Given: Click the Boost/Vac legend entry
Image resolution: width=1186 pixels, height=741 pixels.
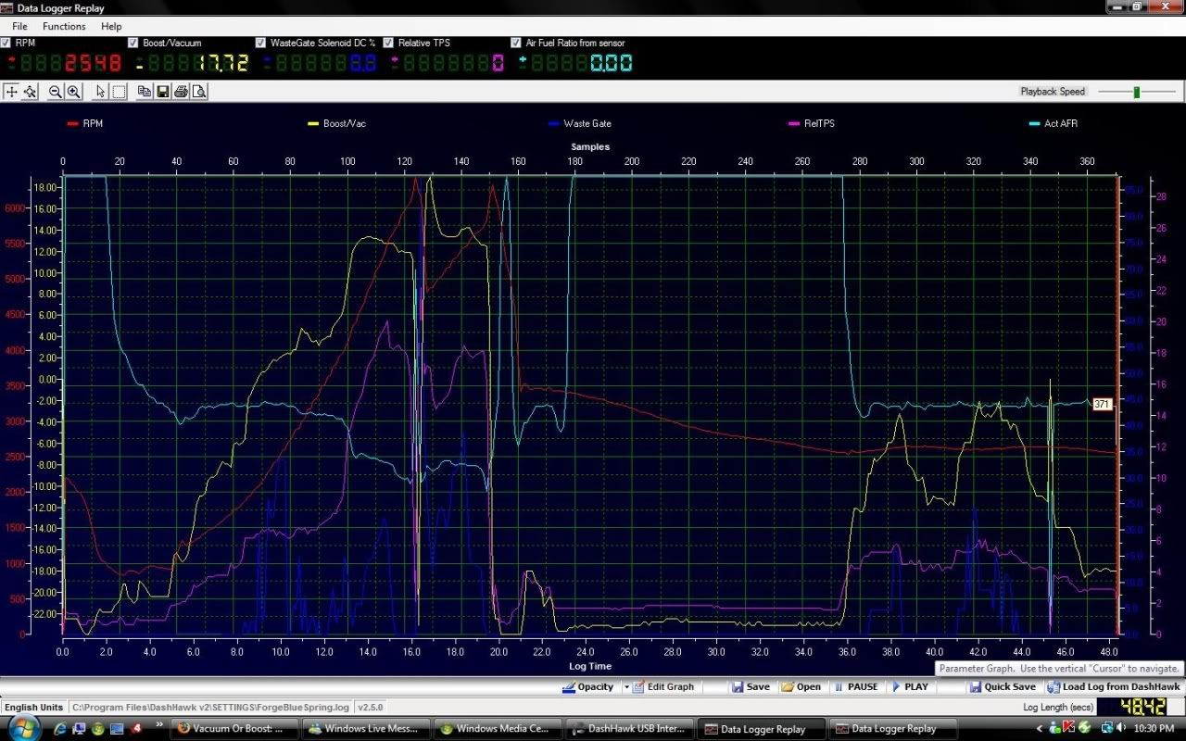Looking at the screenshot, I should click(337, 123).
